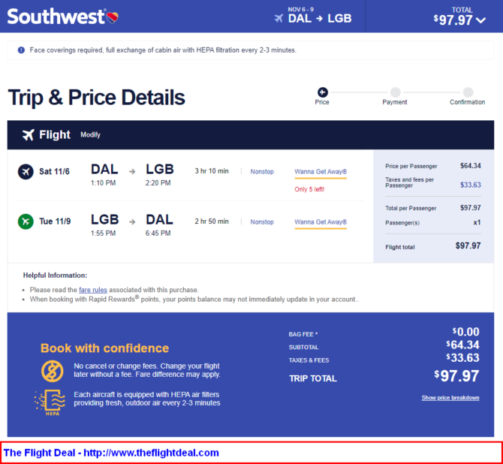Click Nonstop for the Sat 11/6 flight
Viewport: 503px width, 464px height.
click(262, 172)
